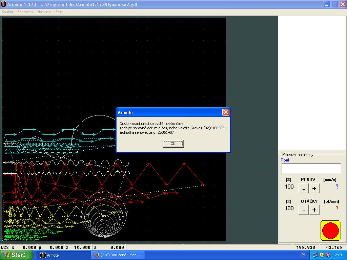Click the blue question mark by POSUV

[337, 187]
